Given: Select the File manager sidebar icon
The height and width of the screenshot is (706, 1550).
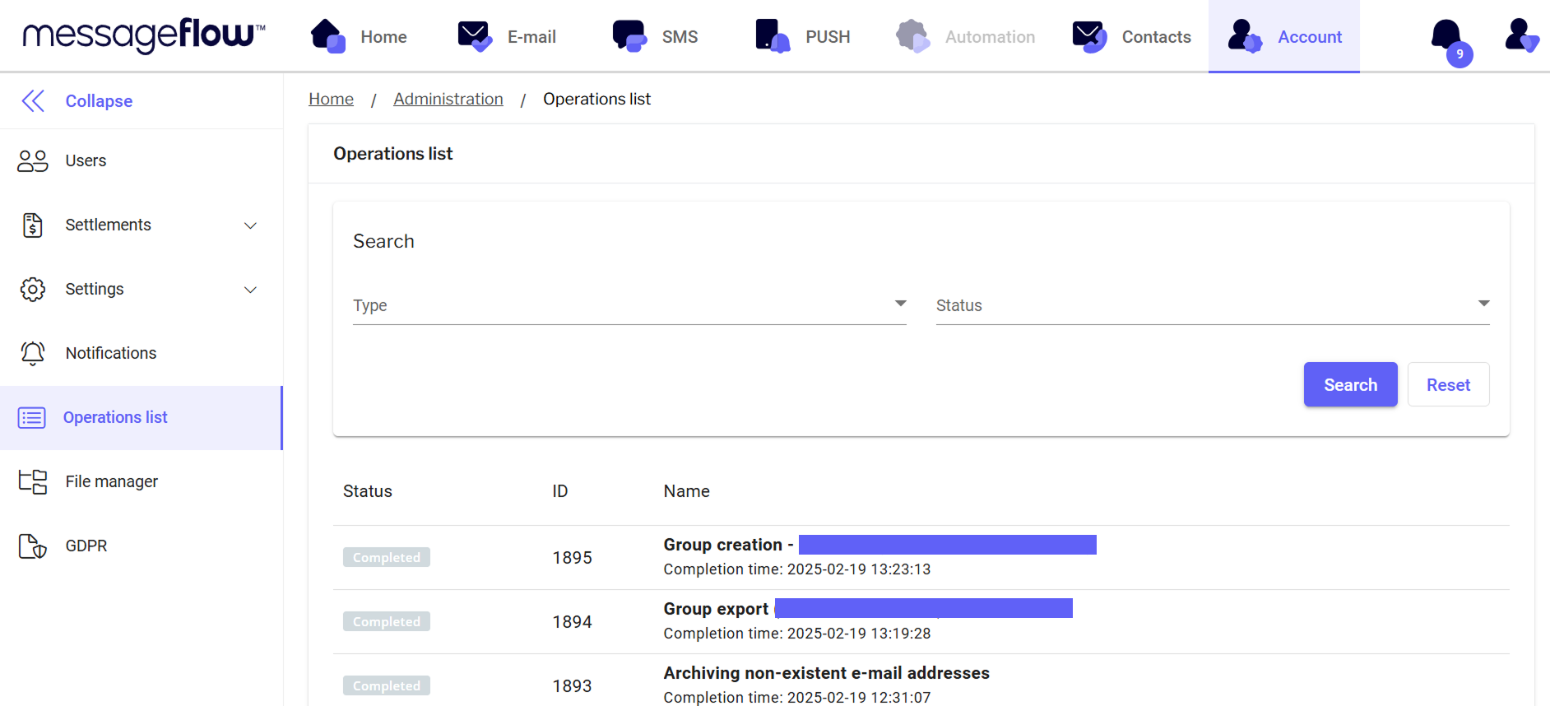Looking at the screenshot, I should (33, 481).
